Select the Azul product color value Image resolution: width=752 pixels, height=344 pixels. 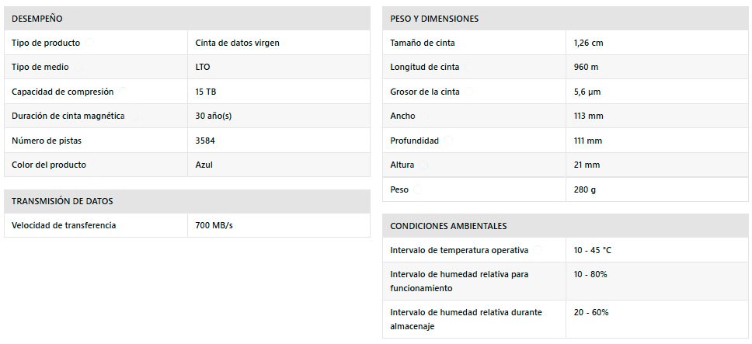pyautogui.click(x=204, y=165)
